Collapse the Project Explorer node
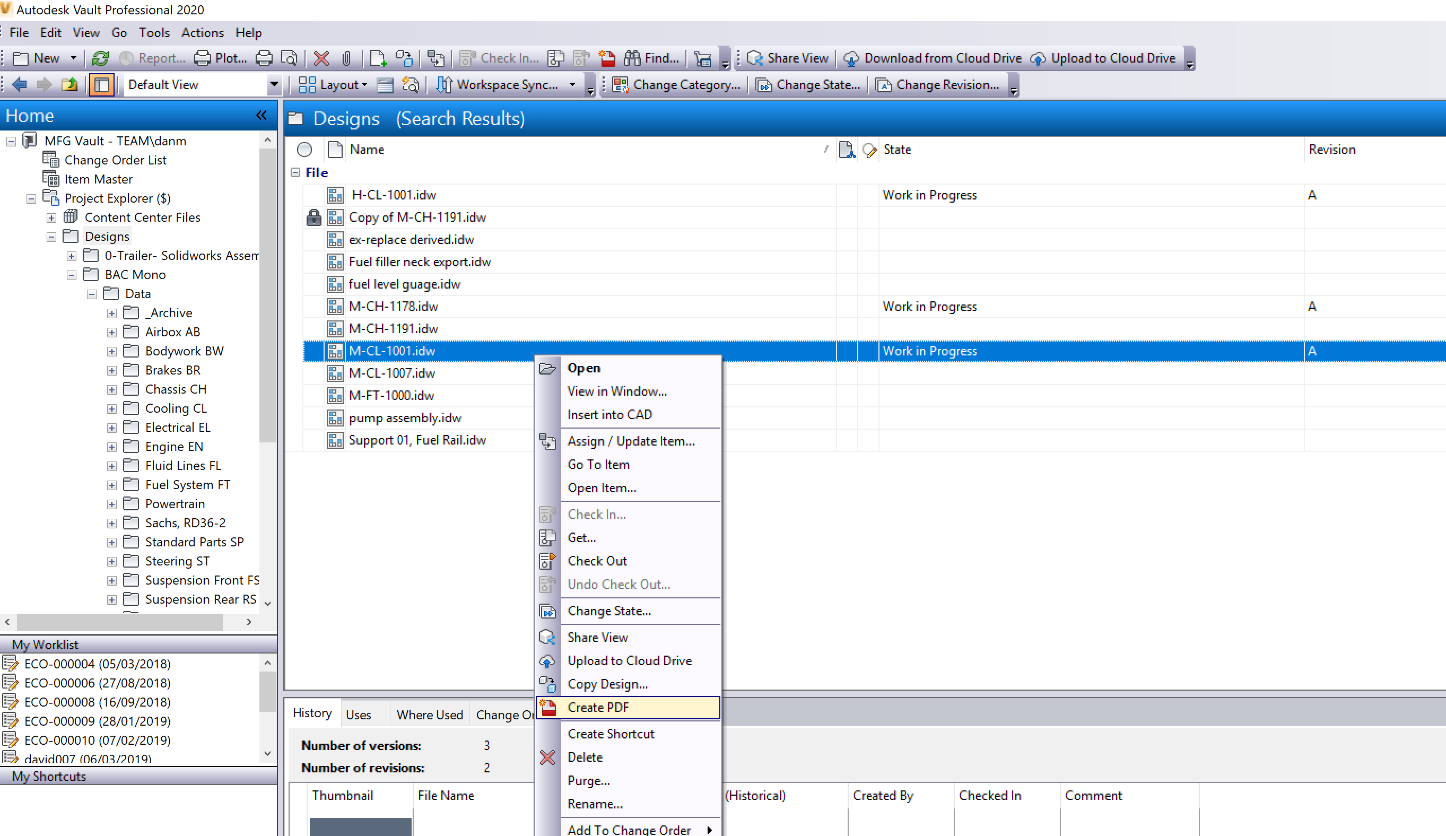The width and height of the screenshot is (1446, 836). coord(31,198)
